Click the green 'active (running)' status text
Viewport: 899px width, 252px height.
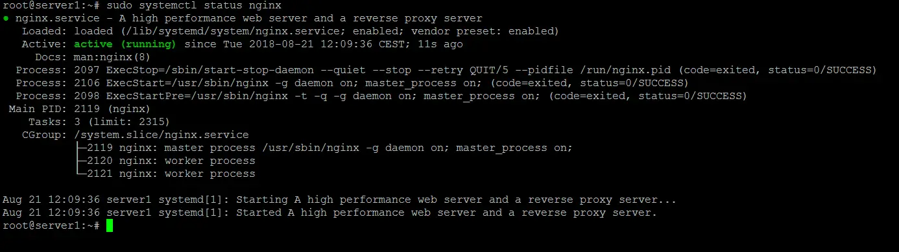point(125,44)
